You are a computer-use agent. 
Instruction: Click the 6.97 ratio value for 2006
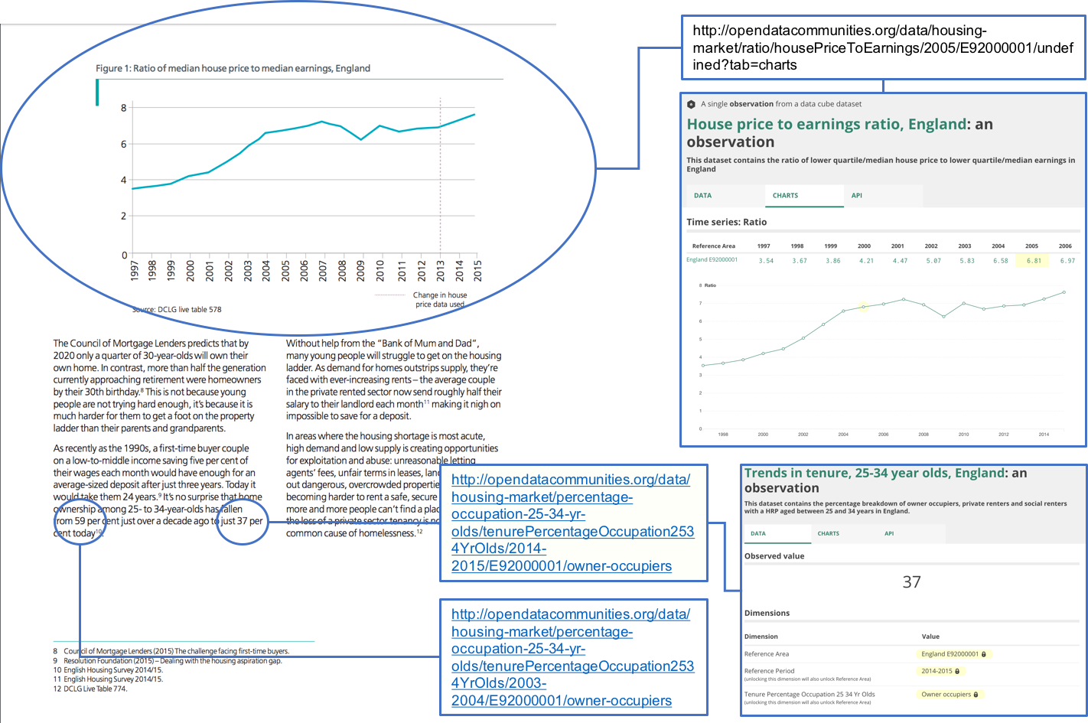(1067, 261)
